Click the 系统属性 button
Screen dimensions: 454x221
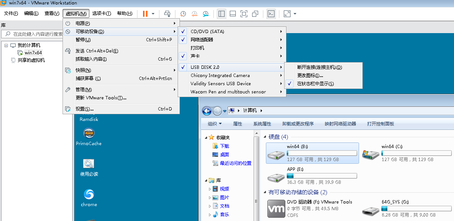pyautogui.click(x=262, y=124)
